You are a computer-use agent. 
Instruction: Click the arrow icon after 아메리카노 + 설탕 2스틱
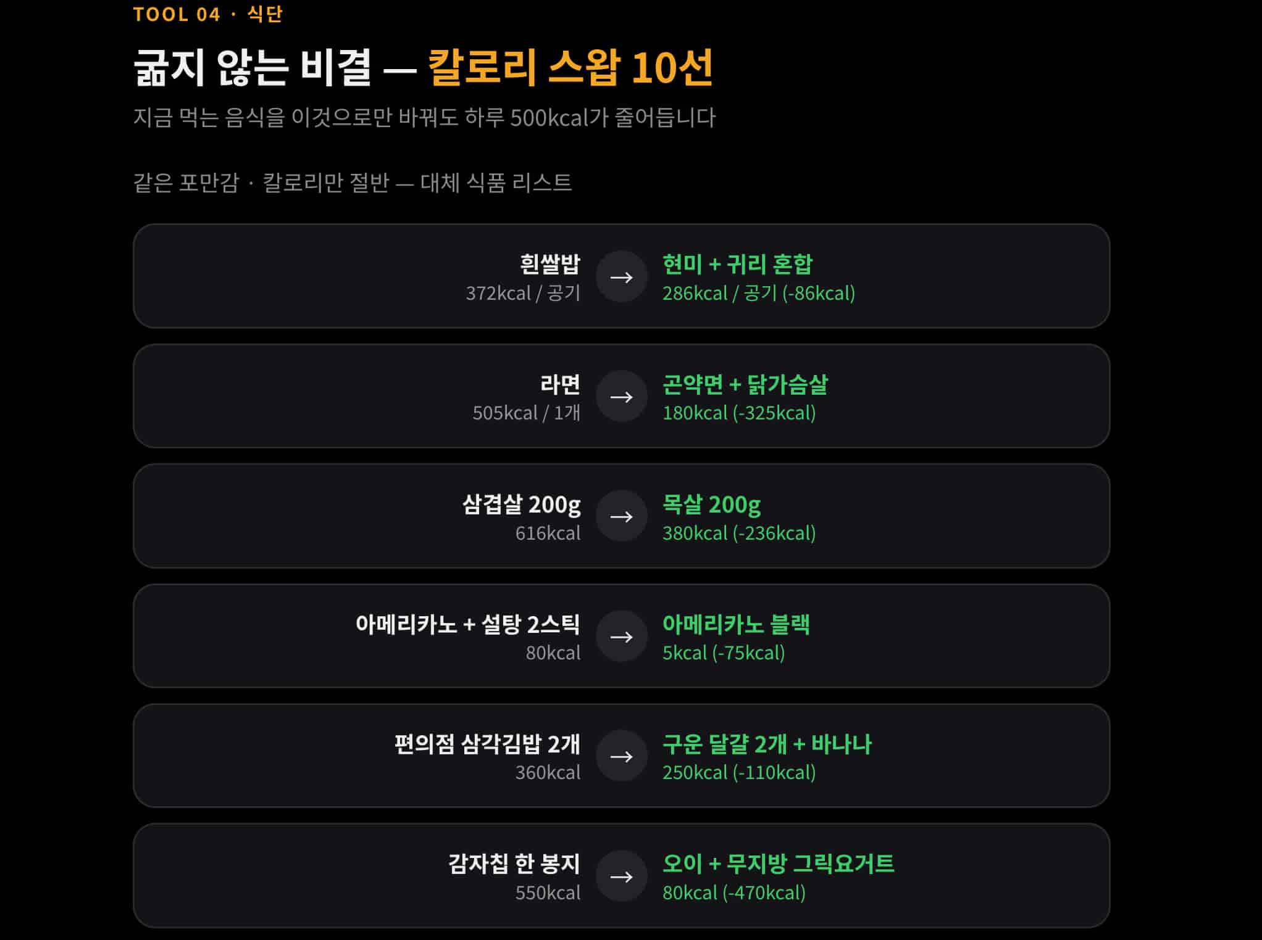click(x=621, y=637)
